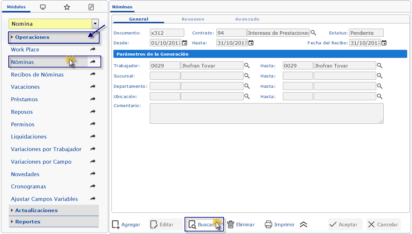Open Recibos de Nóminas from sidebar
The image size is (412, 234).
(x=37, y=75)
